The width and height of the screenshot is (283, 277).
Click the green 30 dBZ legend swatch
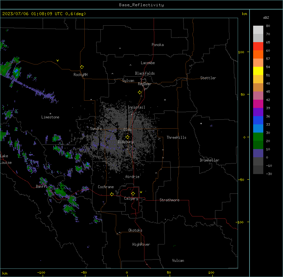[258, 137]
